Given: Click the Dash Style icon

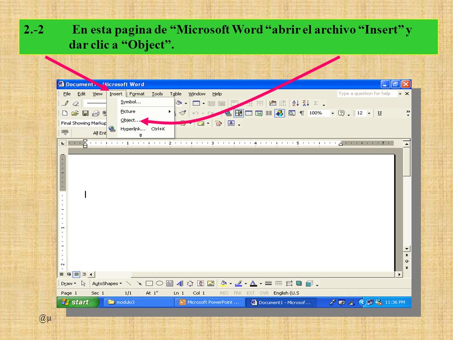Looking at the screenshot, I should [278, 284].
